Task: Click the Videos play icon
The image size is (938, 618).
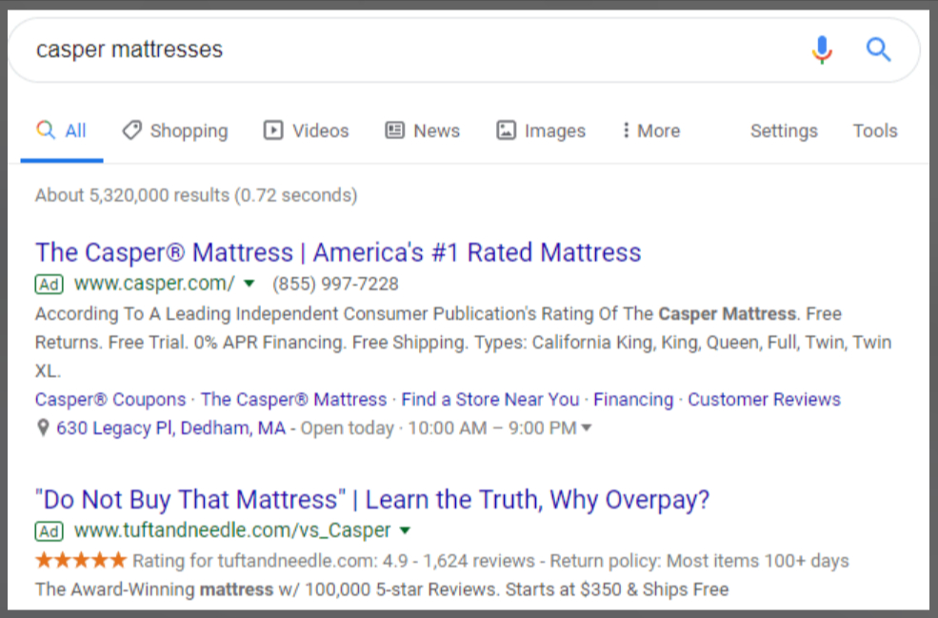Action: [x=273, y=130]
